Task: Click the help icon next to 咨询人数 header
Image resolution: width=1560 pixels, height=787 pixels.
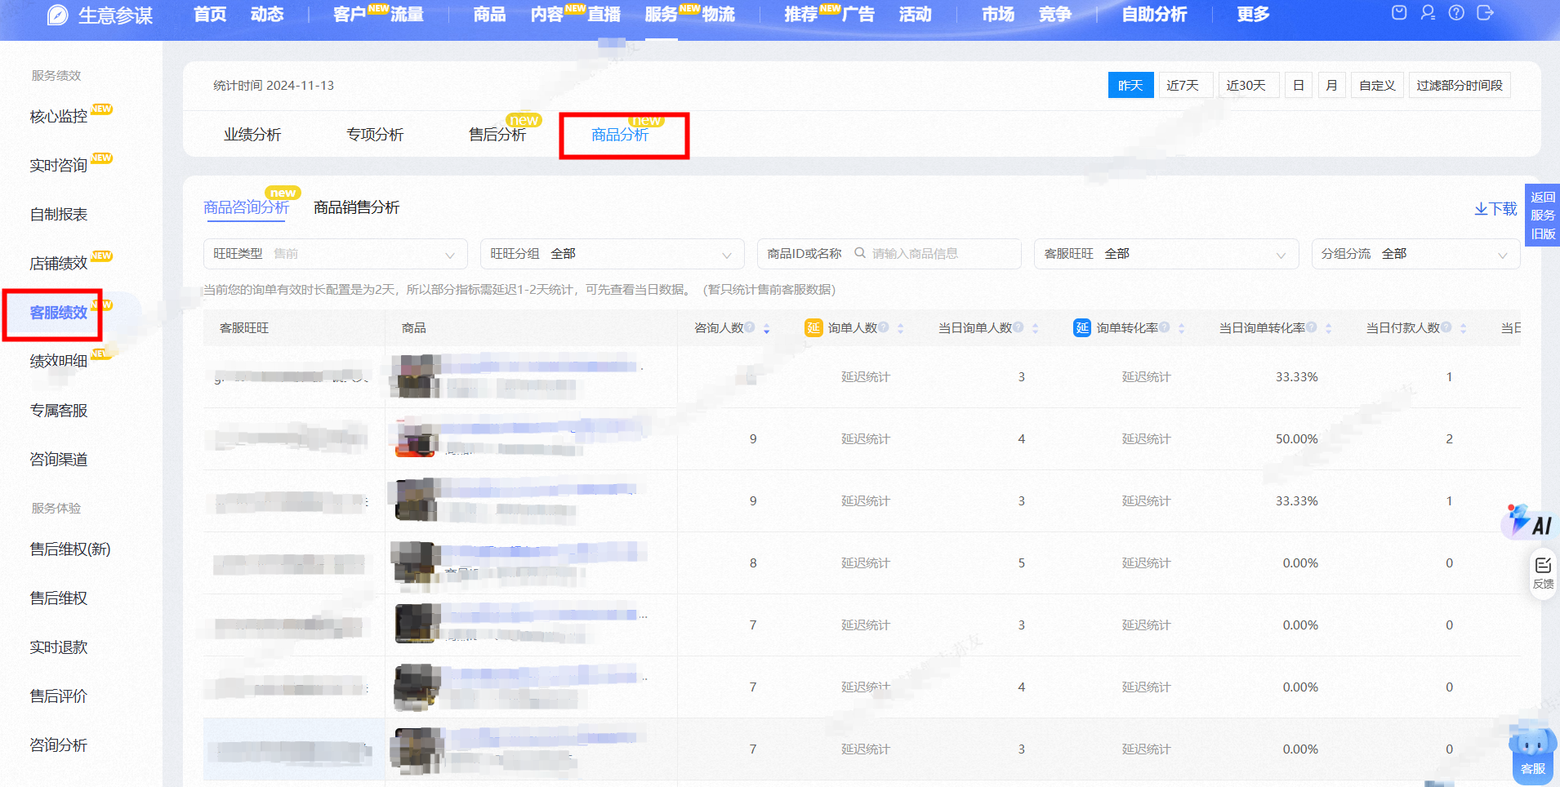Action: point(749,327)
